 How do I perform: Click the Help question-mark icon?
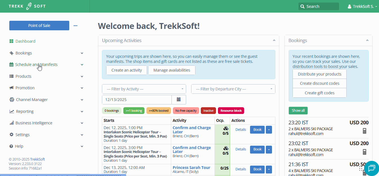(11, 146)
